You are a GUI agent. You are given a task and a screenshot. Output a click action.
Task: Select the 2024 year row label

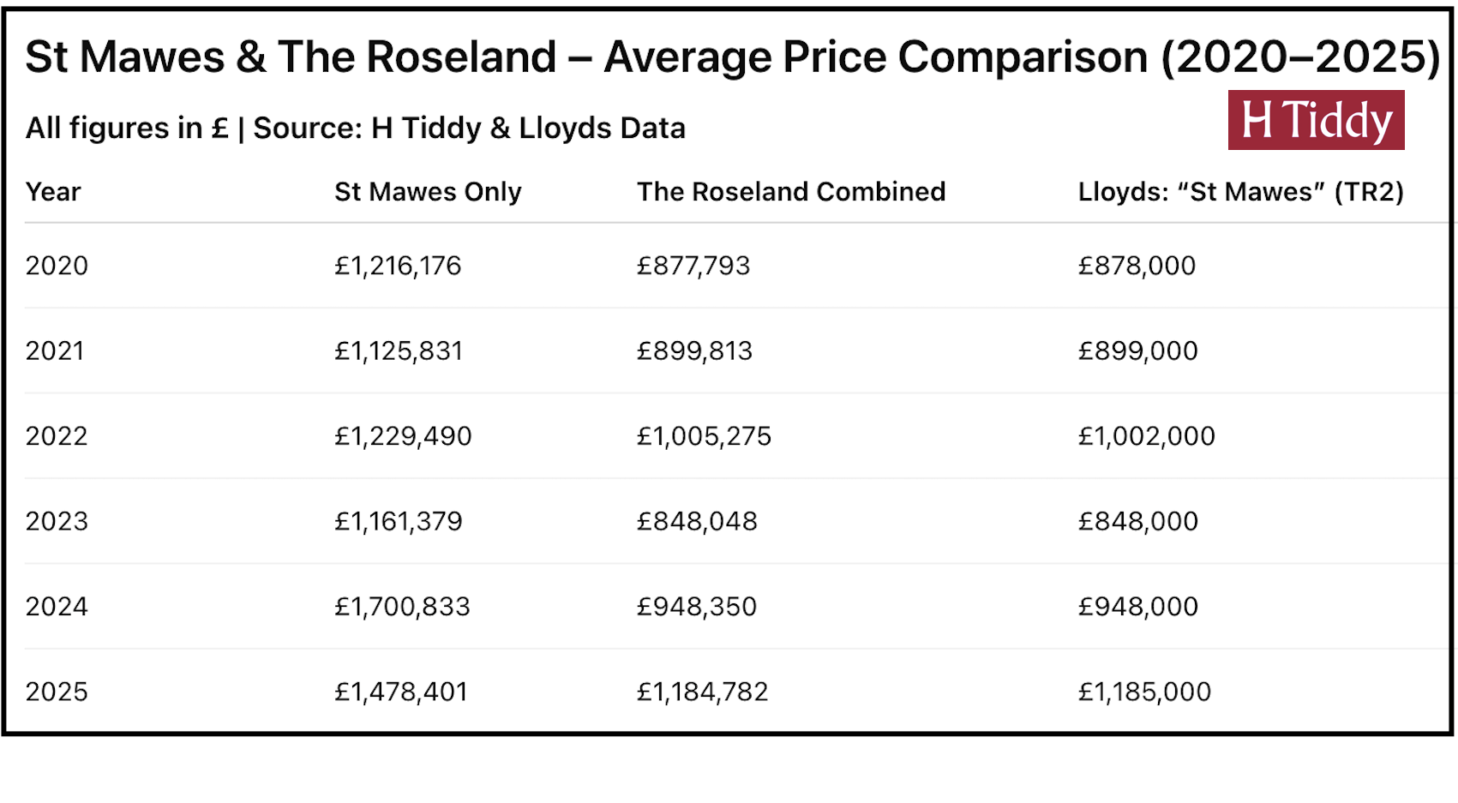[x=57, y=607]
